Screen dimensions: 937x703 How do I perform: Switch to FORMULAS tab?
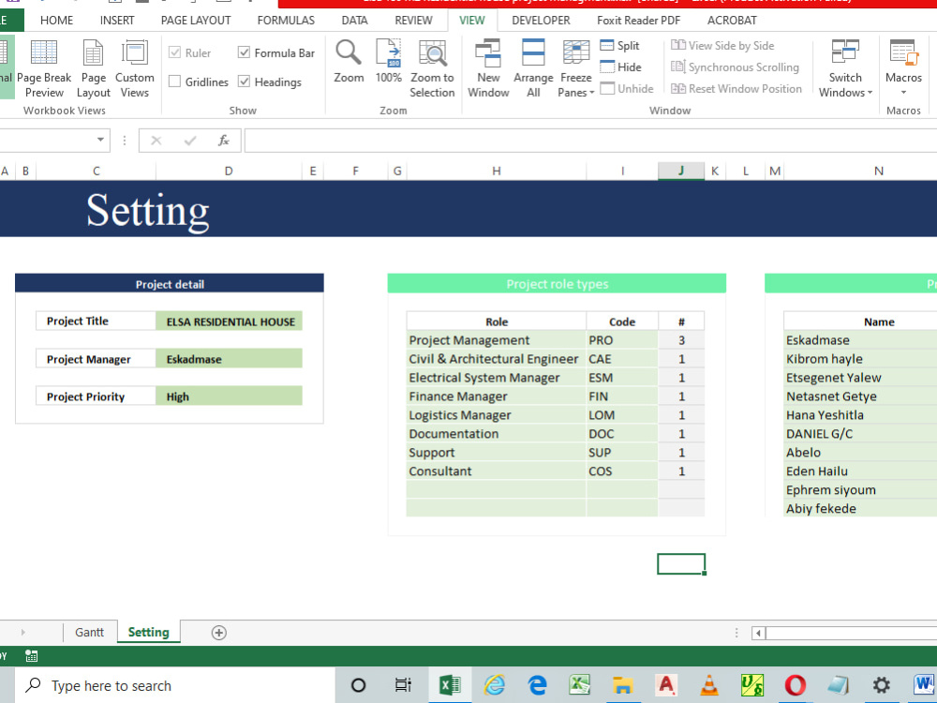click(x=286, y=21)
